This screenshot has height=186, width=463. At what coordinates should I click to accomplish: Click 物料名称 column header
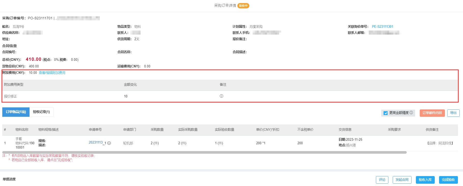[x=22, y=130]
